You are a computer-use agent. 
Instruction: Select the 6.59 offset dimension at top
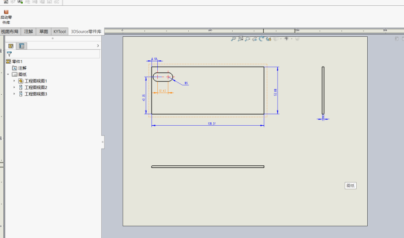pos(154,59)
